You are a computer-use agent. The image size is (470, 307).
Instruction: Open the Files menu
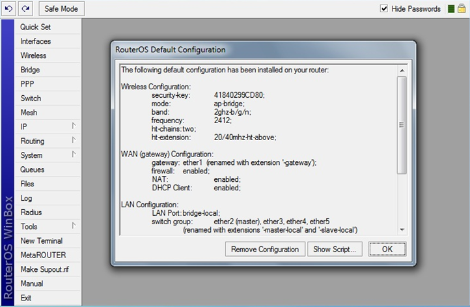48,184
